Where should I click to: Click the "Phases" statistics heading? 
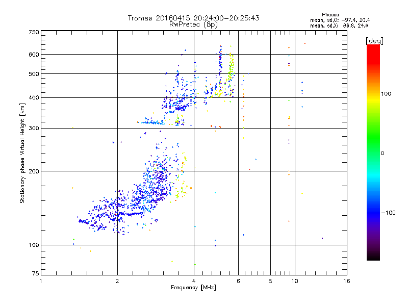pyautogui.click(x=330, y=15)
